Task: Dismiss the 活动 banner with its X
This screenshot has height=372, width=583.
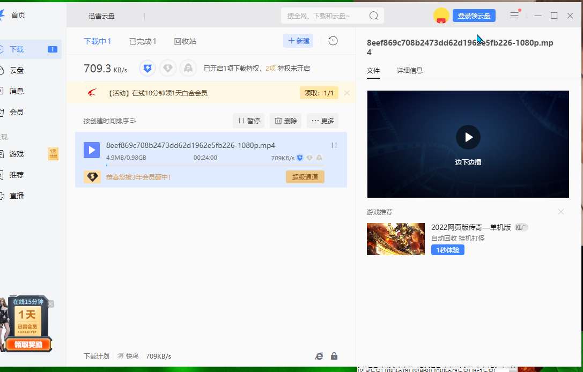Action: click(347, 93)
